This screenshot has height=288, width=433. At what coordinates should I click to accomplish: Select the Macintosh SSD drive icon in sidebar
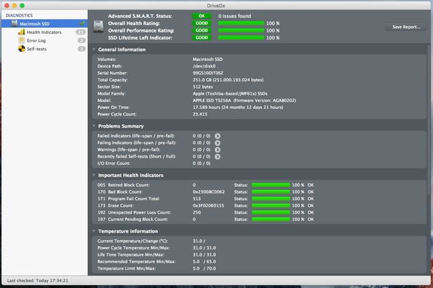coord(15,24)
